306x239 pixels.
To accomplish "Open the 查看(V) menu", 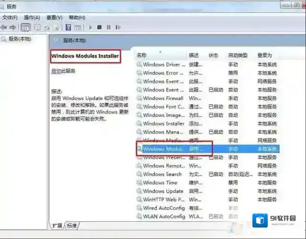I will click(x=54, y=17).
